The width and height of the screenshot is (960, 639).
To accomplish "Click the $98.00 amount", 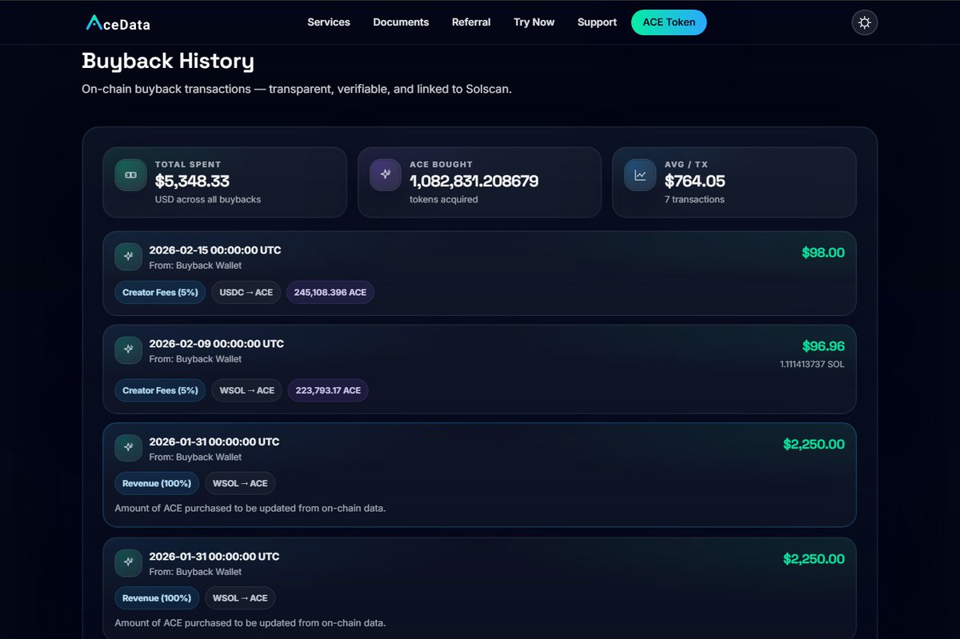I will (x=823, y=253).
